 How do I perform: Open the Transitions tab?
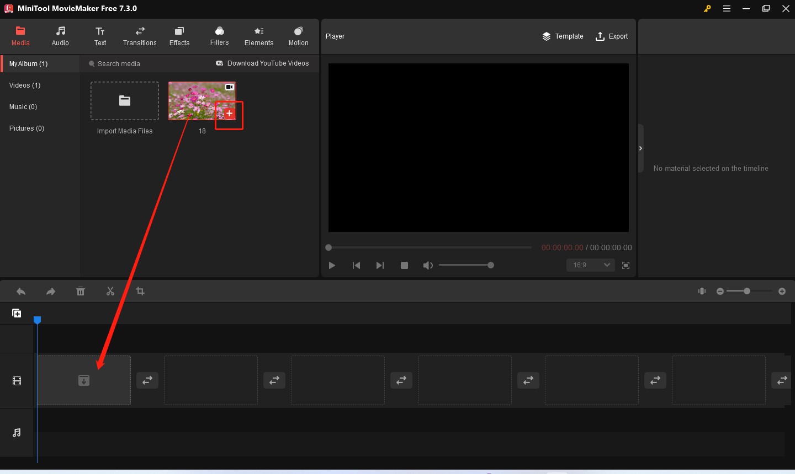pos(140,36)
